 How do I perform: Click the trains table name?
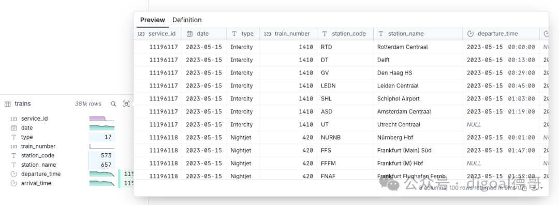tap(22, 104)
